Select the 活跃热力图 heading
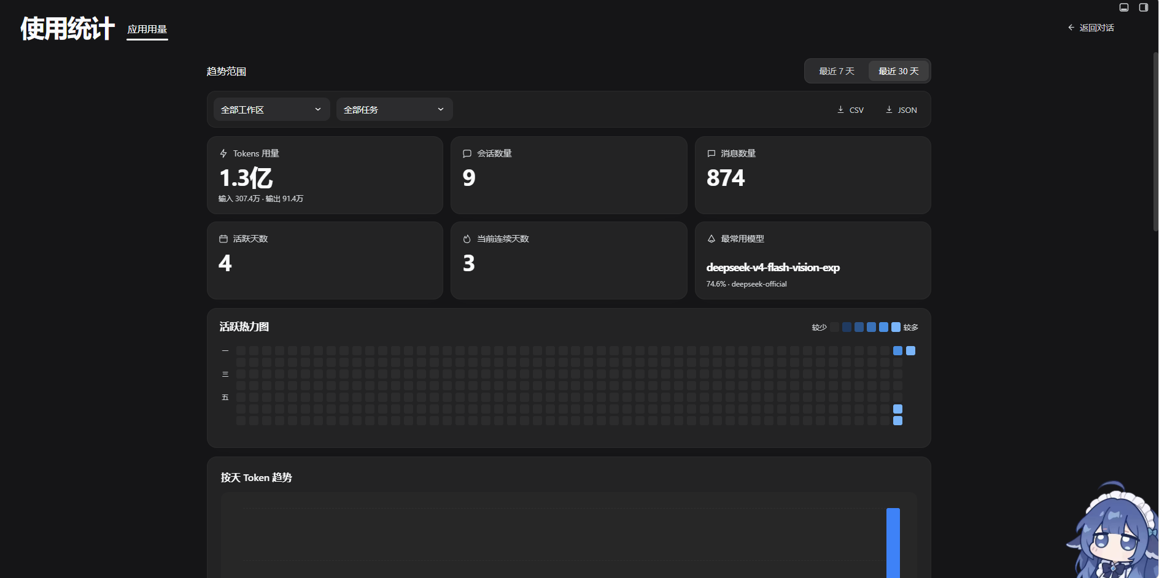The height and width of the screenshot is (578, 1159). 244,327
